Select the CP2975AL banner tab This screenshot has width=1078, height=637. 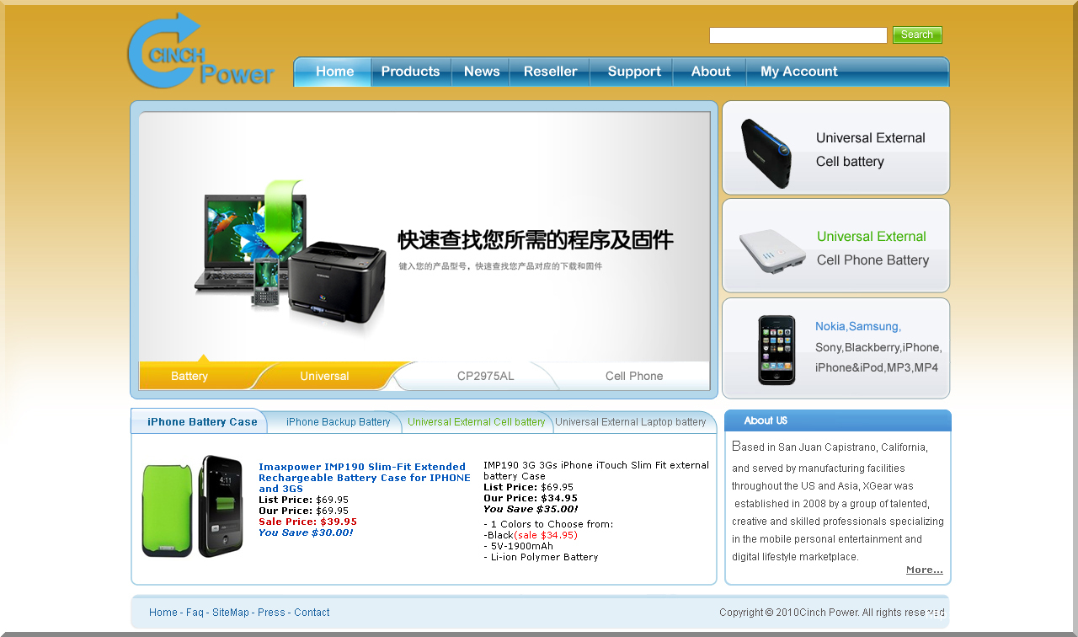click(x=485, y=377)
